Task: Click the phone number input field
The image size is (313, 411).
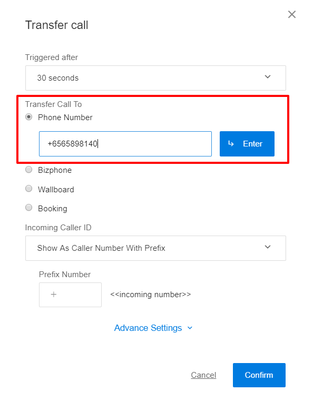Action: (125, 144)
